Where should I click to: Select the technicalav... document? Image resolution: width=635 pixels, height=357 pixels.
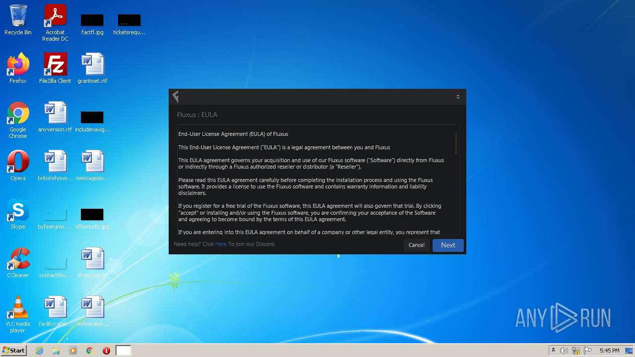(92, 311)
